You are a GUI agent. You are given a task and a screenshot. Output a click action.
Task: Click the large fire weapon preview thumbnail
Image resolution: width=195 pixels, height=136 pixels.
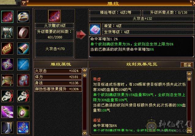54,16
